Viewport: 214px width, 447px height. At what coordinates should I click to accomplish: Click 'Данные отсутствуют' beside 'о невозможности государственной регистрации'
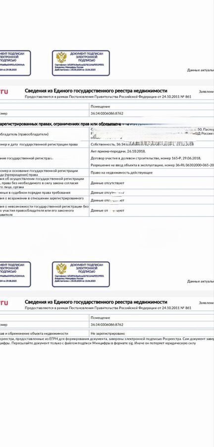point(107,211)
